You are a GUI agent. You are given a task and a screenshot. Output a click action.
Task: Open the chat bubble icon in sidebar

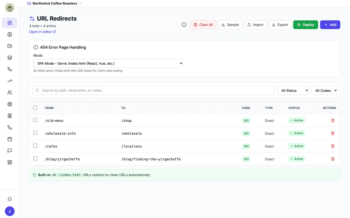(10, 150)
